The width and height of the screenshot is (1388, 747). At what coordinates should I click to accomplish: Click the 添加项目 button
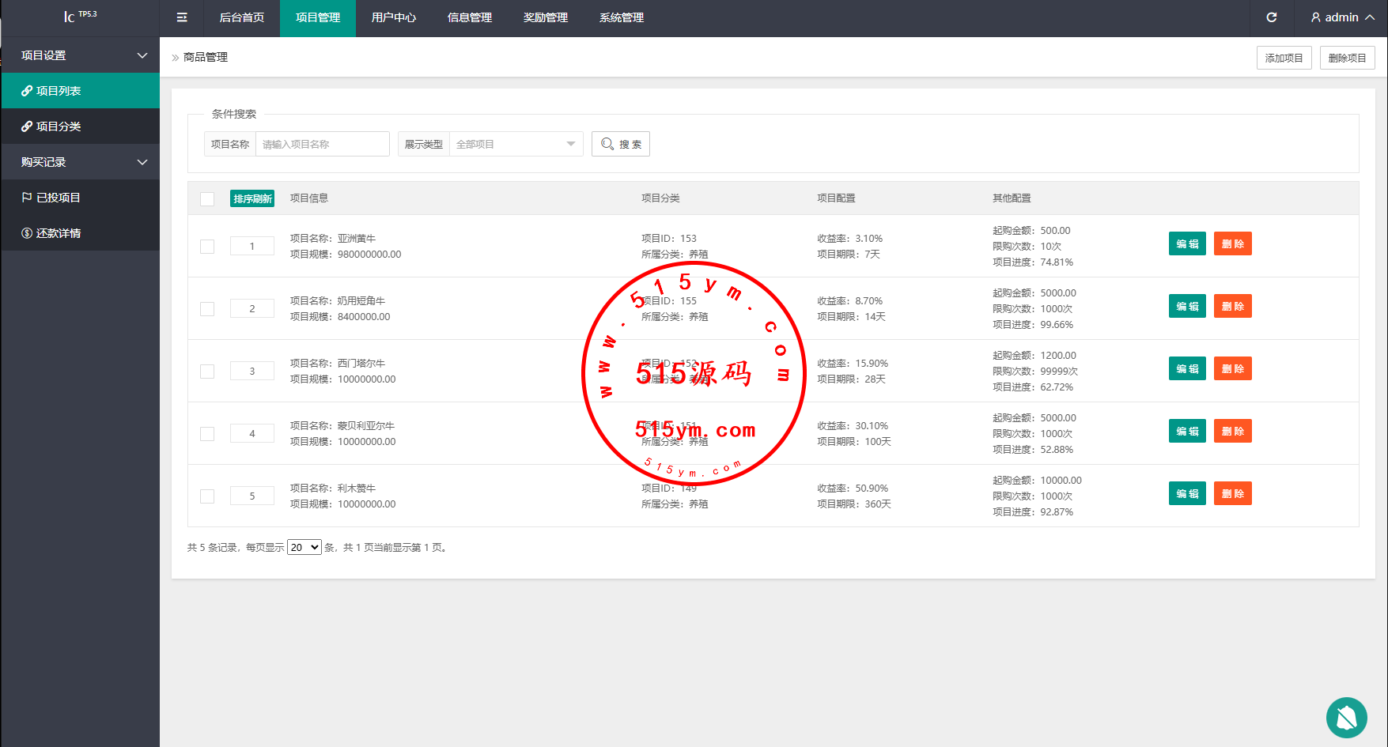1284,58
